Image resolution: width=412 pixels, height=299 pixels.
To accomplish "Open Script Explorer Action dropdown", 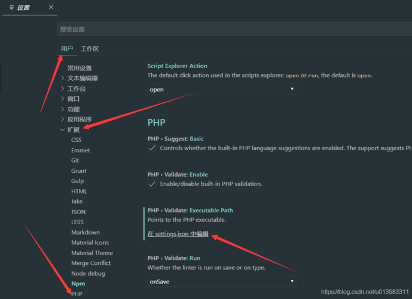I will [x=222, y=89].
